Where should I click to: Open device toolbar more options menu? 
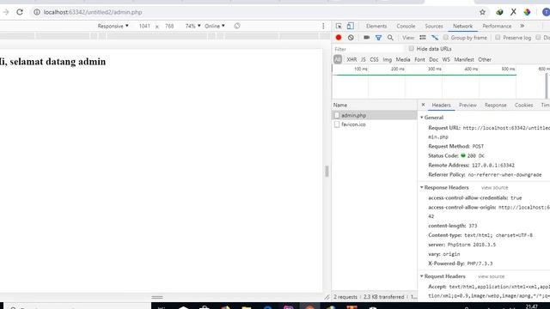pos(323,26)
